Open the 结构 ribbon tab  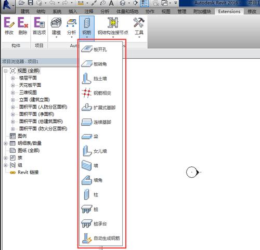(41, 11)
